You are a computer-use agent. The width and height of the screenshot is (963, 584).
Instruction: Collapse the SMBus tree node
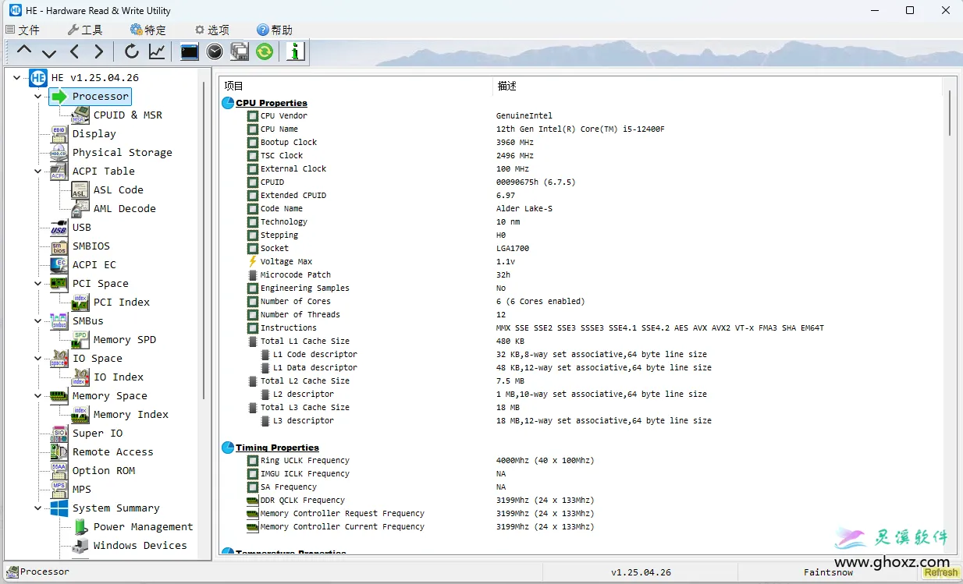[x=38, y=321]
